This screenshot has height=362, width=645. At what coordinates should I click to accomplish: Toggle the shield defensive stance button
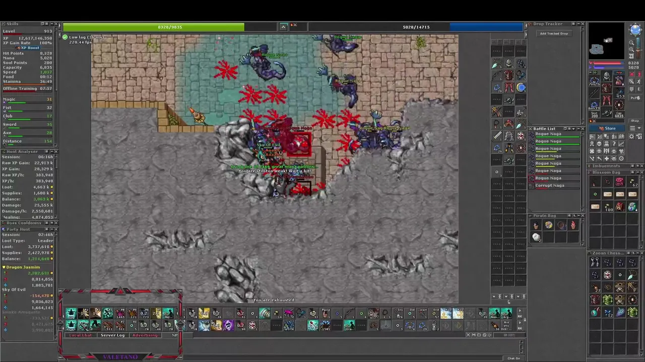(631, 89)
